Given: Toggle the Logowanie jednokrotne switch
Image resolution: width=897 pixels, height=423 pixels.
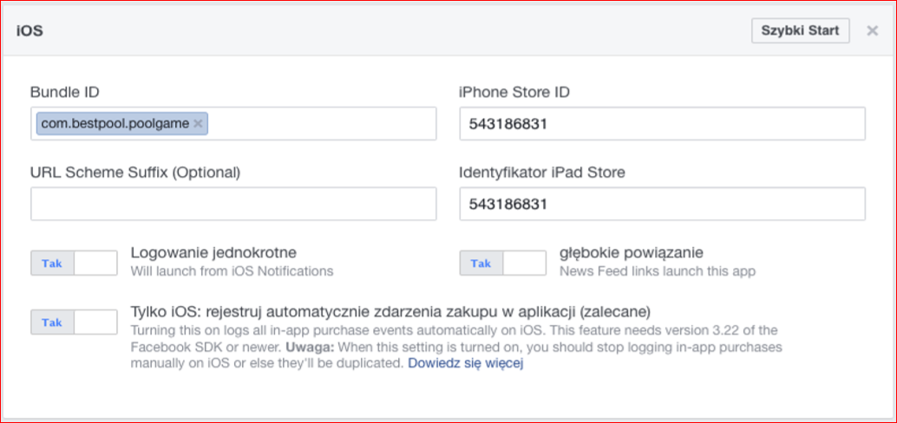Looking at the screenshot, I should coord(74,263).
